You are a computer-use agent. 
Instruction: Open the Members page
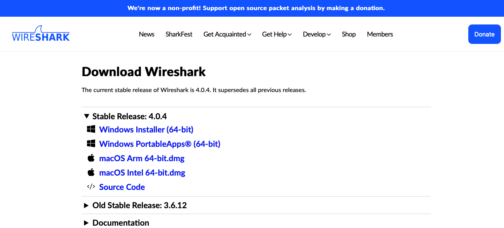click(380, 34)
